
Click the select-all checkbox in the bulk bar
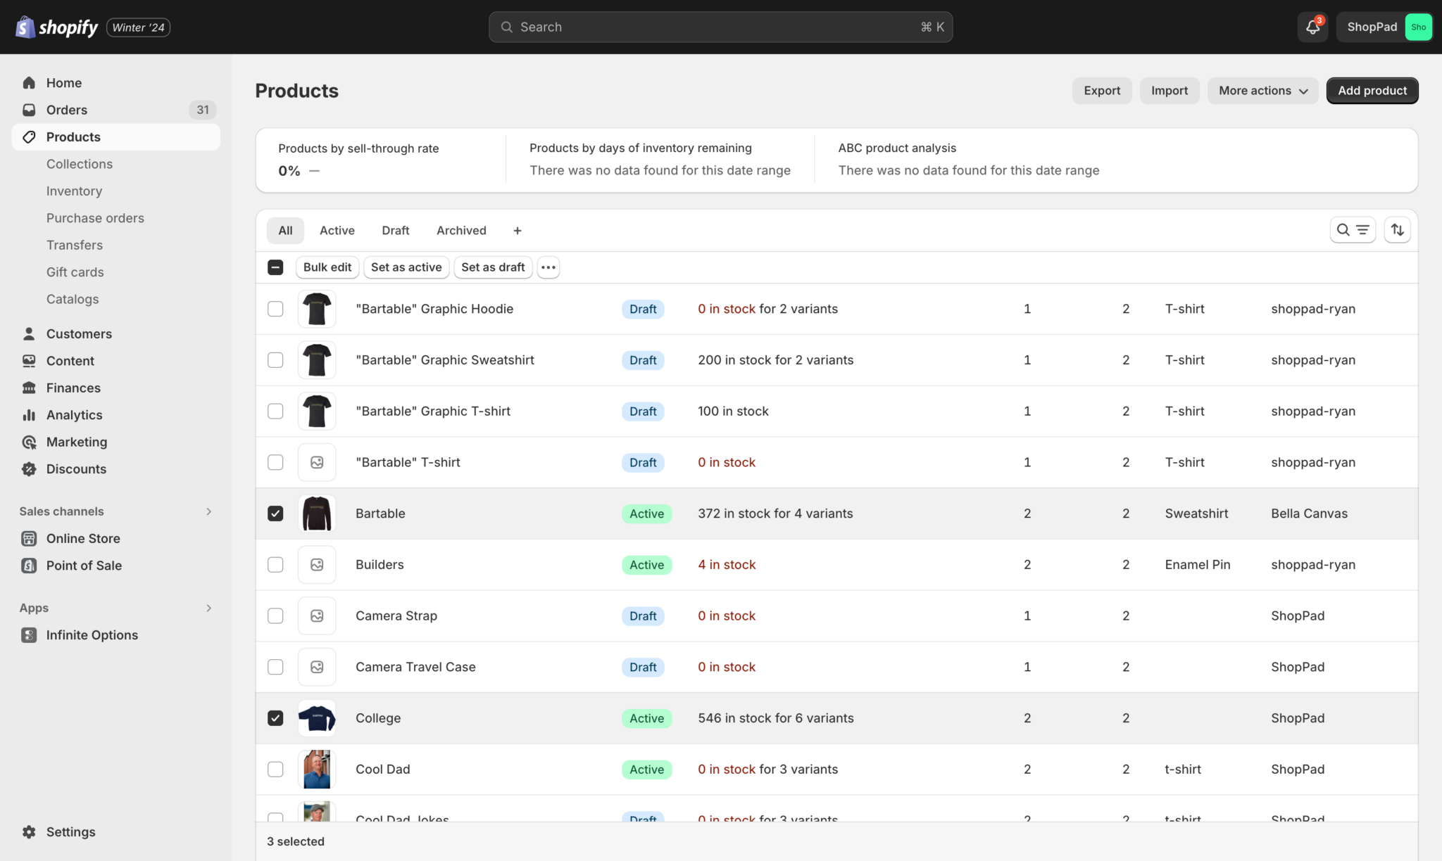tap(275, 267)
